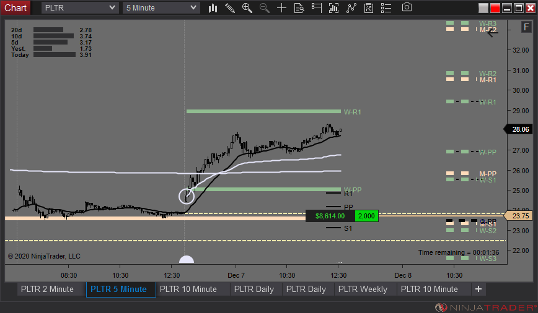The image size is (538, 313).
Task: Click the S1 pivot label
Action: tap(348, 228)
